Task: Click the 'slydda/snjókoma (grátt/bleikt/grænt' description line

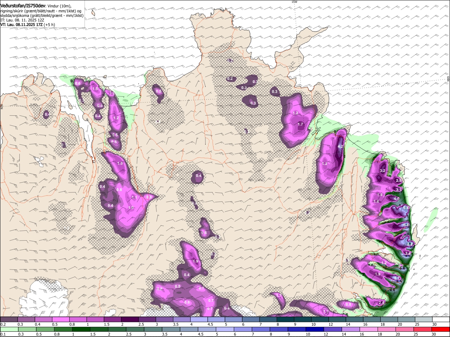Action: coord(42,15)
